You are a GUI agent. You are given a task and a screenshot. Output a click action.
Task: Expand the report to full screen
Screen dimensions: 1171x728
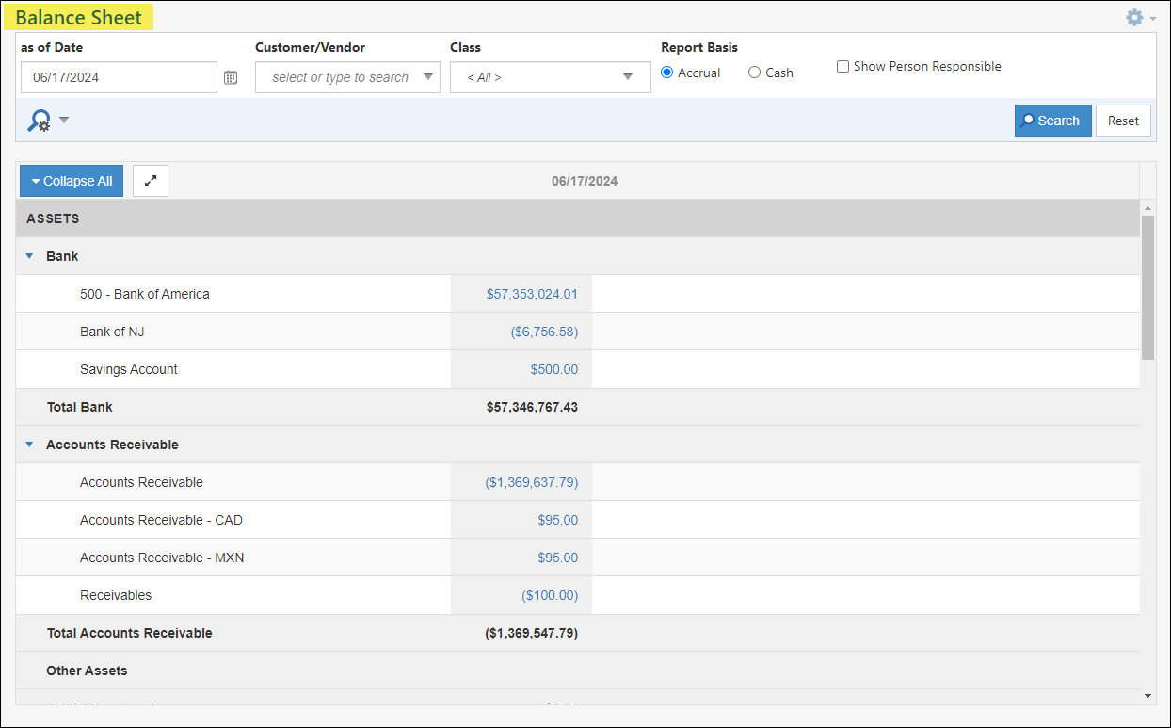coord(151,181)
